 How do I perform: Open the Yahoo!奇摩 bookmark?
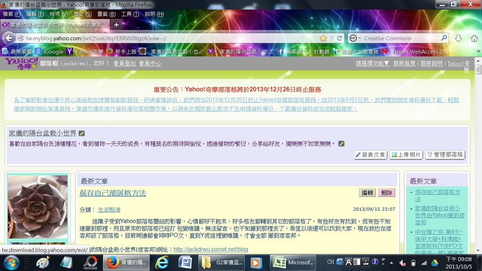(x=85, y=52)
